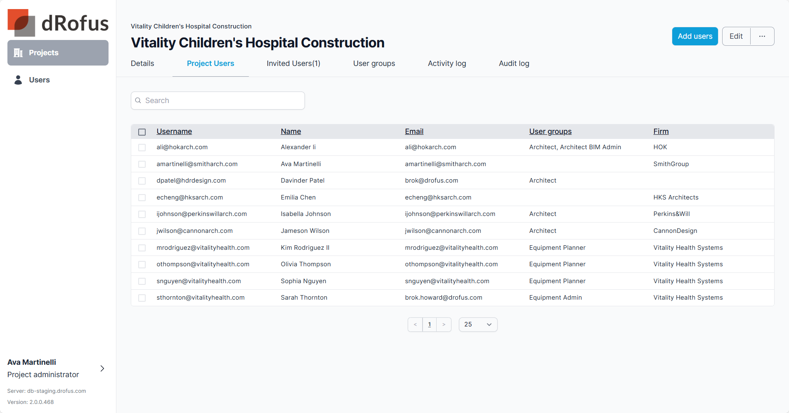The image size is (789, 413).
Task: Tick checkbox for jwilson@cannonarch.com
Action: coord(142,231)
